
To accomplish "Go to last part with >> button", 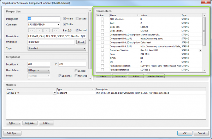I will (x=55, y=30).
